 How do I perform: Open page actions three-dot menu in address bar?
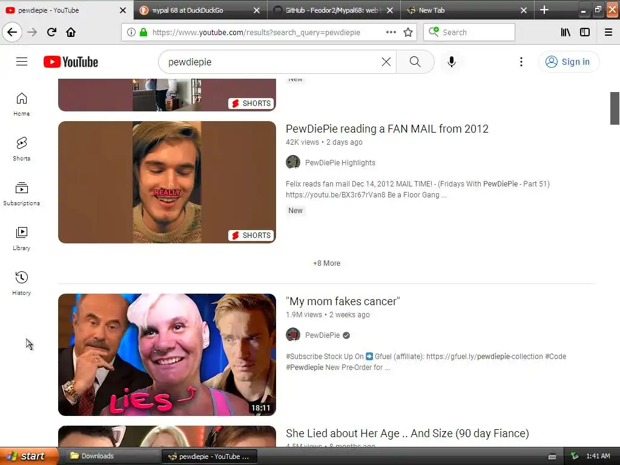pyautogui.click(x=391, y=33)
